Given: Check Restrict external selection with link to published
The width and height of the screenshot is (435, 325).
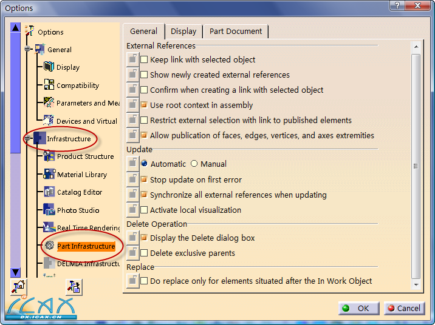Looking at the screenshot, I should tap(144, 120).
